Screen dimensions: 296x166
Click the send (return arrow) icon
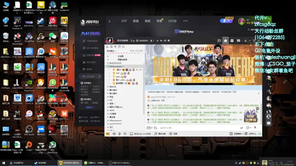point(242,128)
